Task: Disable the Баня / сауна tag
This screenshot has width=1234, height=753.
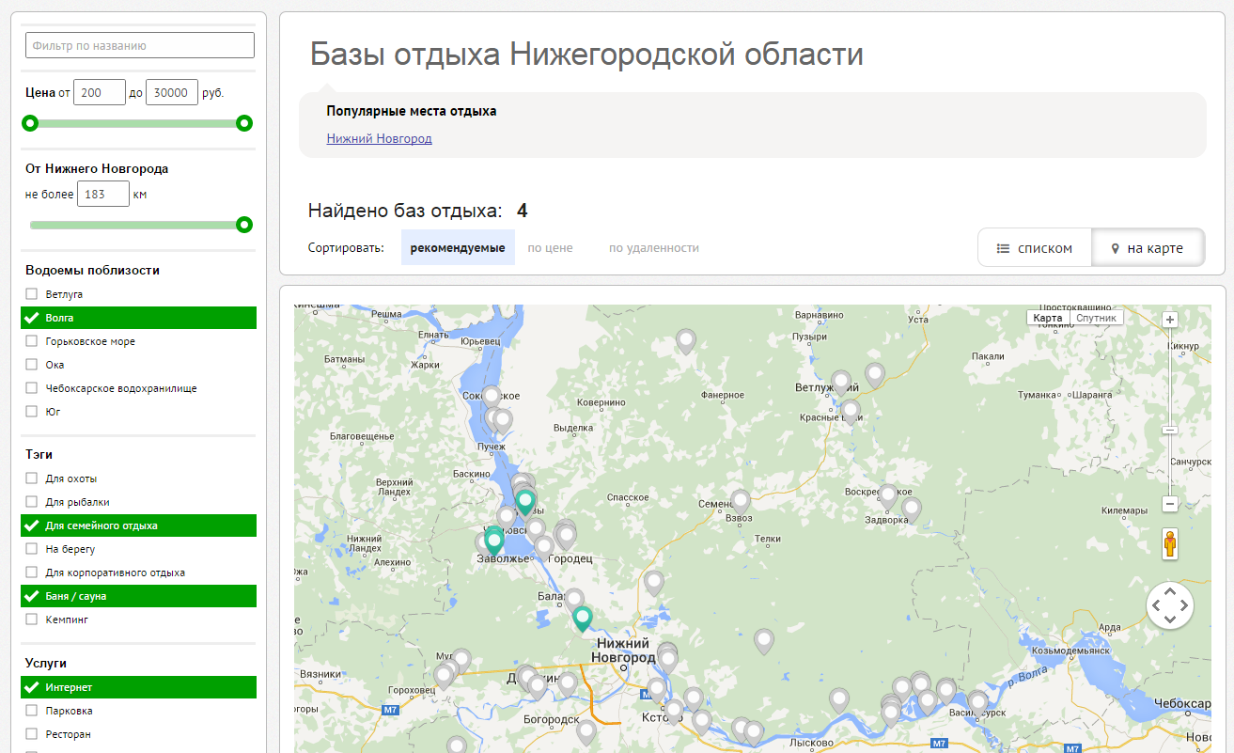Action: click(138, 596)
